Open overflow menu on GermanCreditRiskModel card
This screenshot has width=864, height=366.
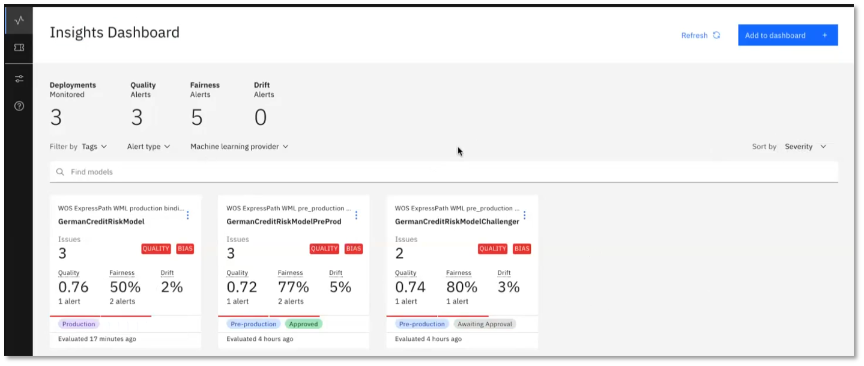coord(188,215)
